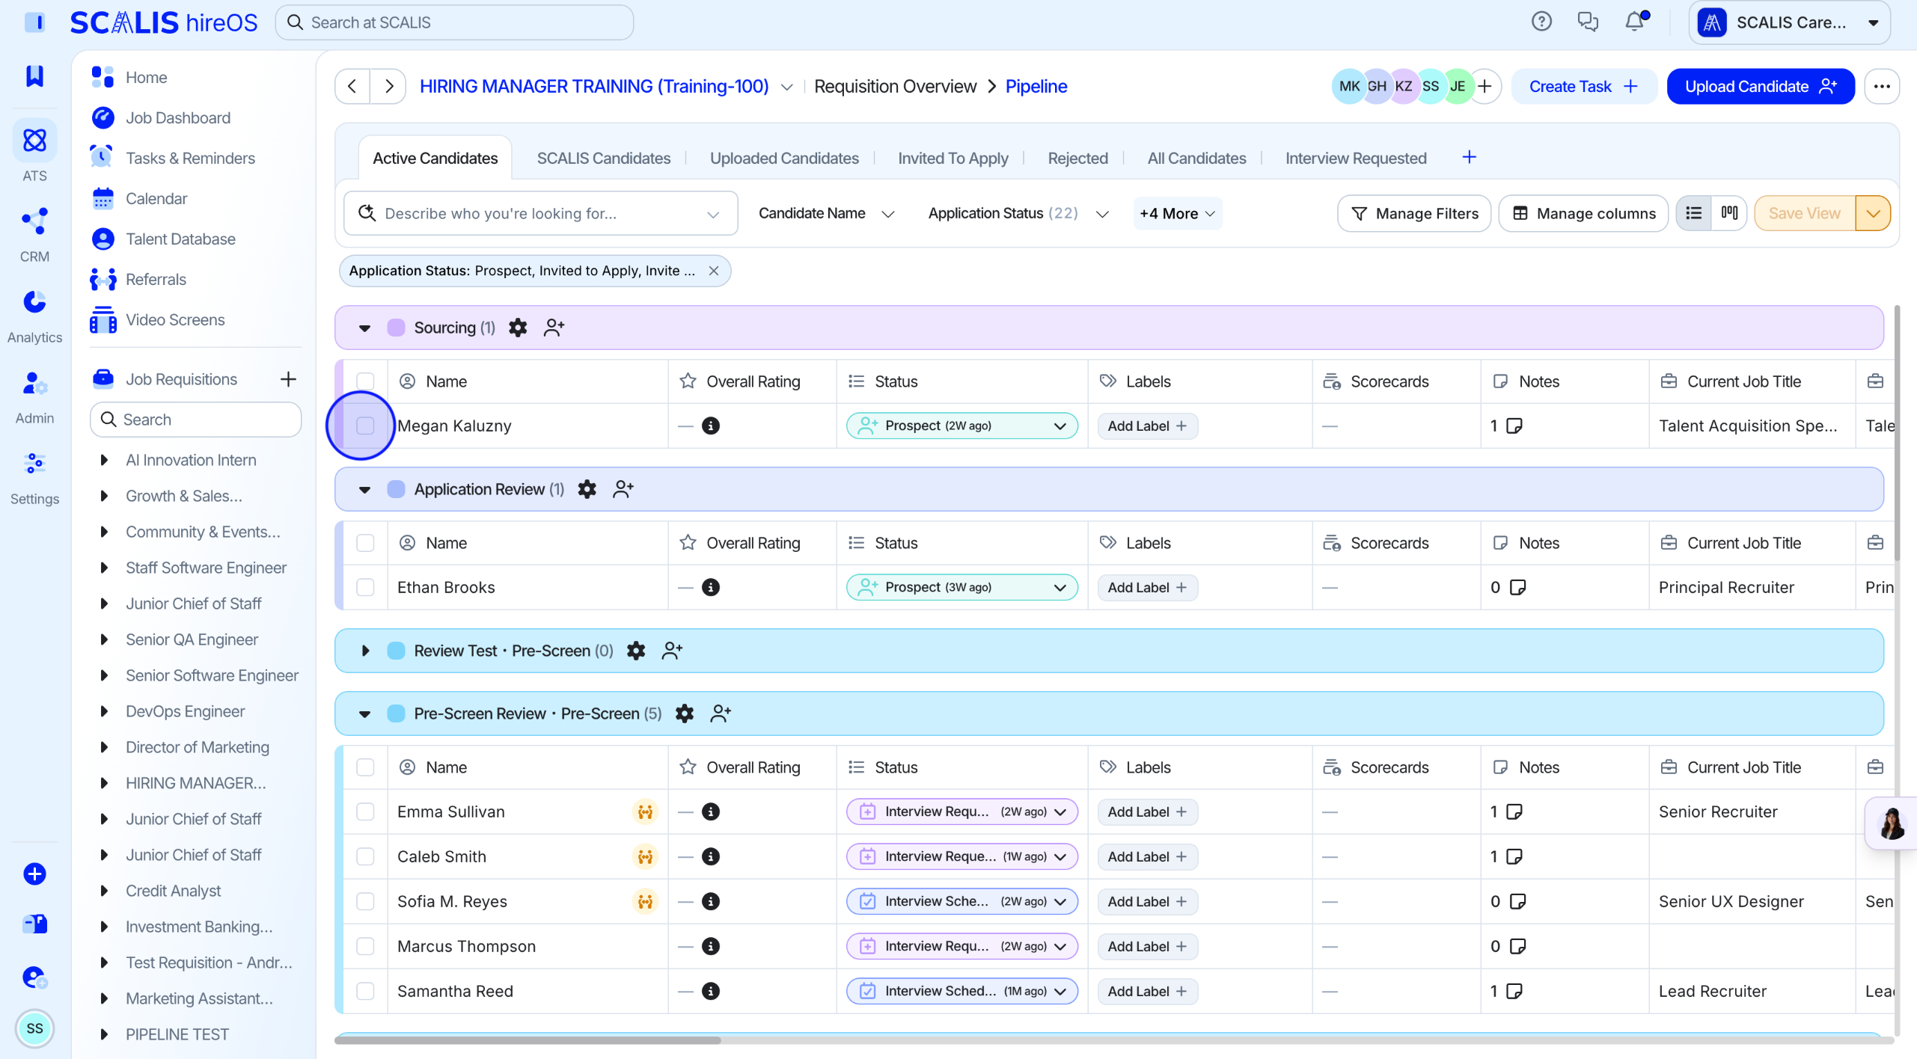Switch to the Rejected tab

click(x=1077, y=158)
